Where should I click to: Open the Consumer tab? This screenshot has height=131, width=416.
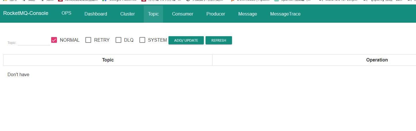point(183,14)
